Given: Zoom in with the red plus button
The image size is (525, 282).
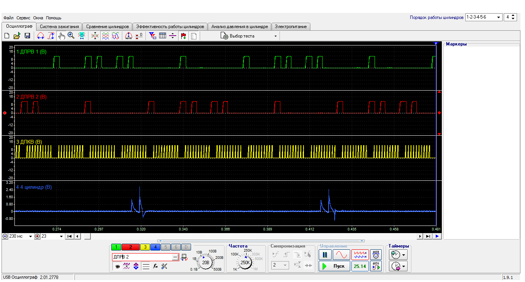Looking at the screenshot, I should (37, 236).
